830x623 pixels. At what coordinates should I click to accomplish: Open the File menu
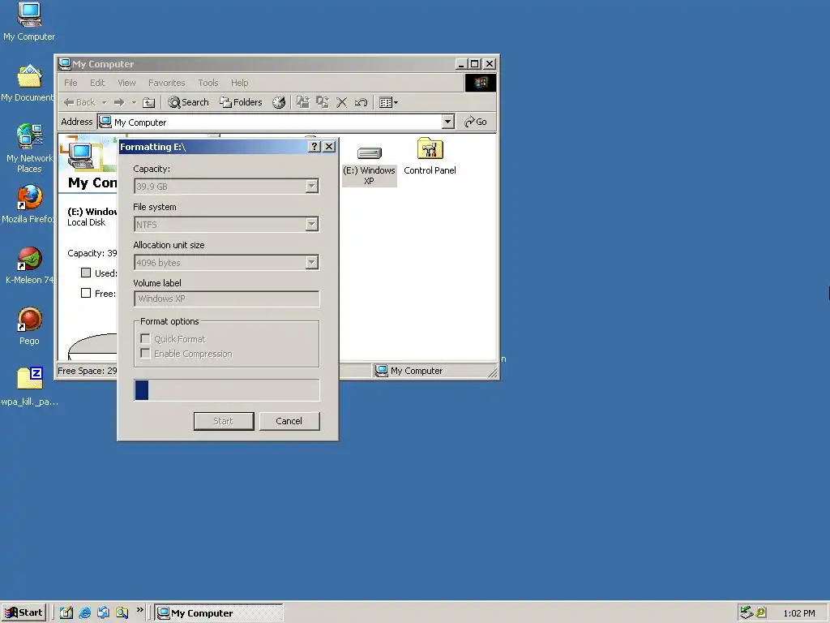pos(71,83)
